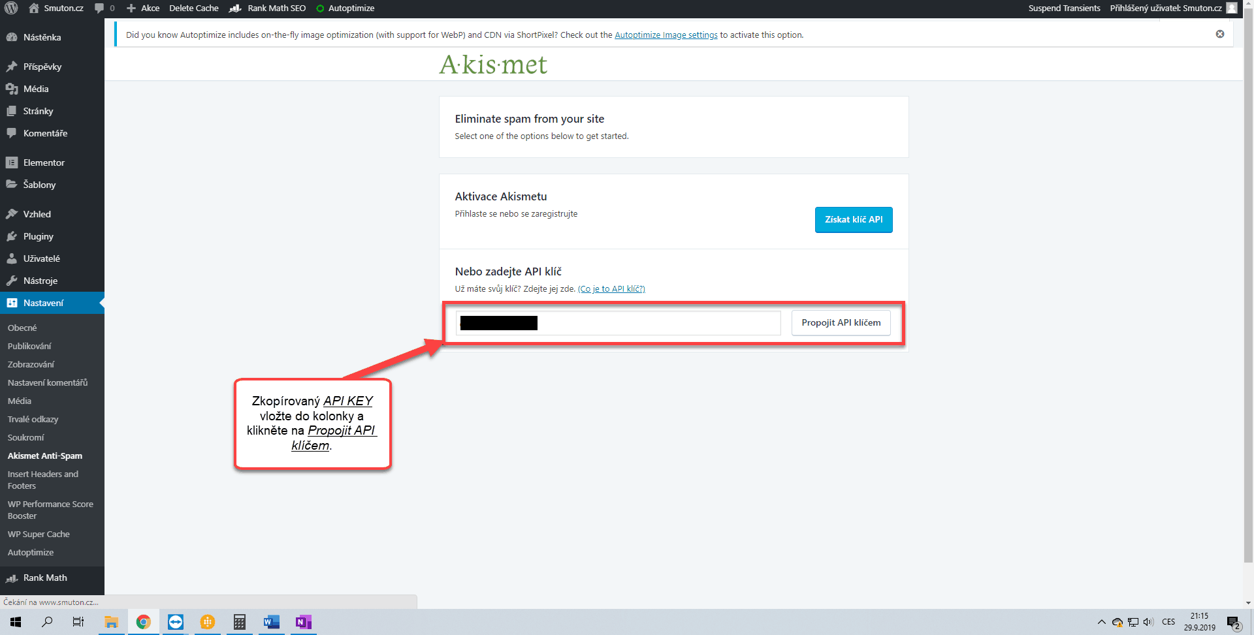
Task: Open Akismet Anti-Spam submenu
Action: (45, 456)
